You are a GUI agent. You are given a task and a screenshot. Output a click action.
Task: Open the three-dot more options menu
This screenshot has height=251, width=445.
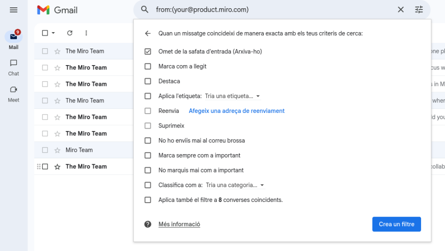pyautogui.click(x=86, y=33)
